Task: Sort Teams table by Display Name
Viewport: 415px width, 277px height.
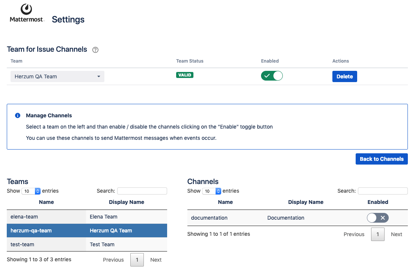Action: click(x=127, y=202)
